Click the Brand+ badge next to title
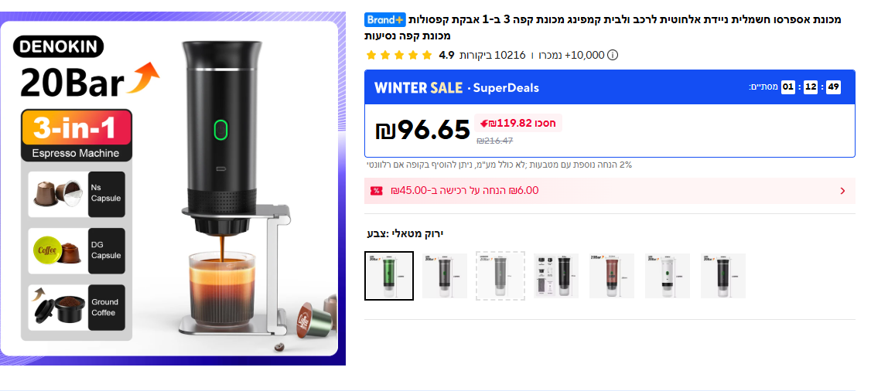This screenshot has height=391, width=871. pos(385,19)
